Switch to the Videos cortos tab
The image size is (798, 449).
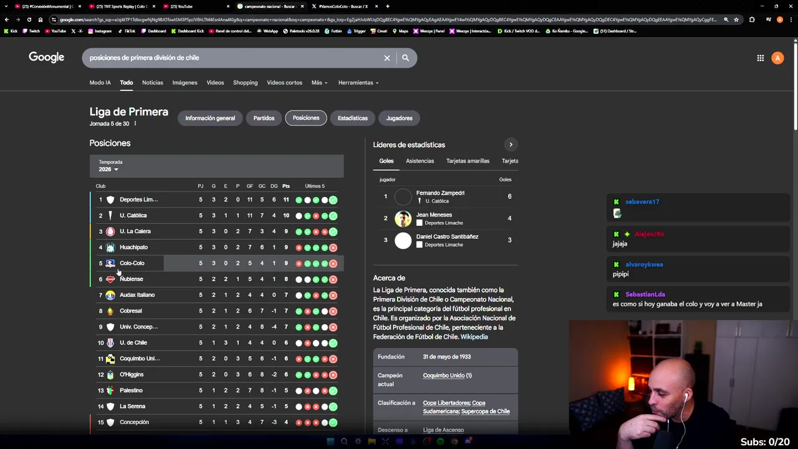[x=284, y=82]
